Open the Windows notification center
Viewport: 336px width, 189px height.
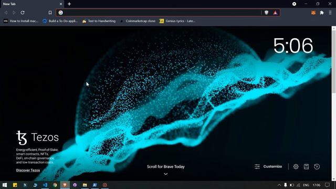(327, 185)
